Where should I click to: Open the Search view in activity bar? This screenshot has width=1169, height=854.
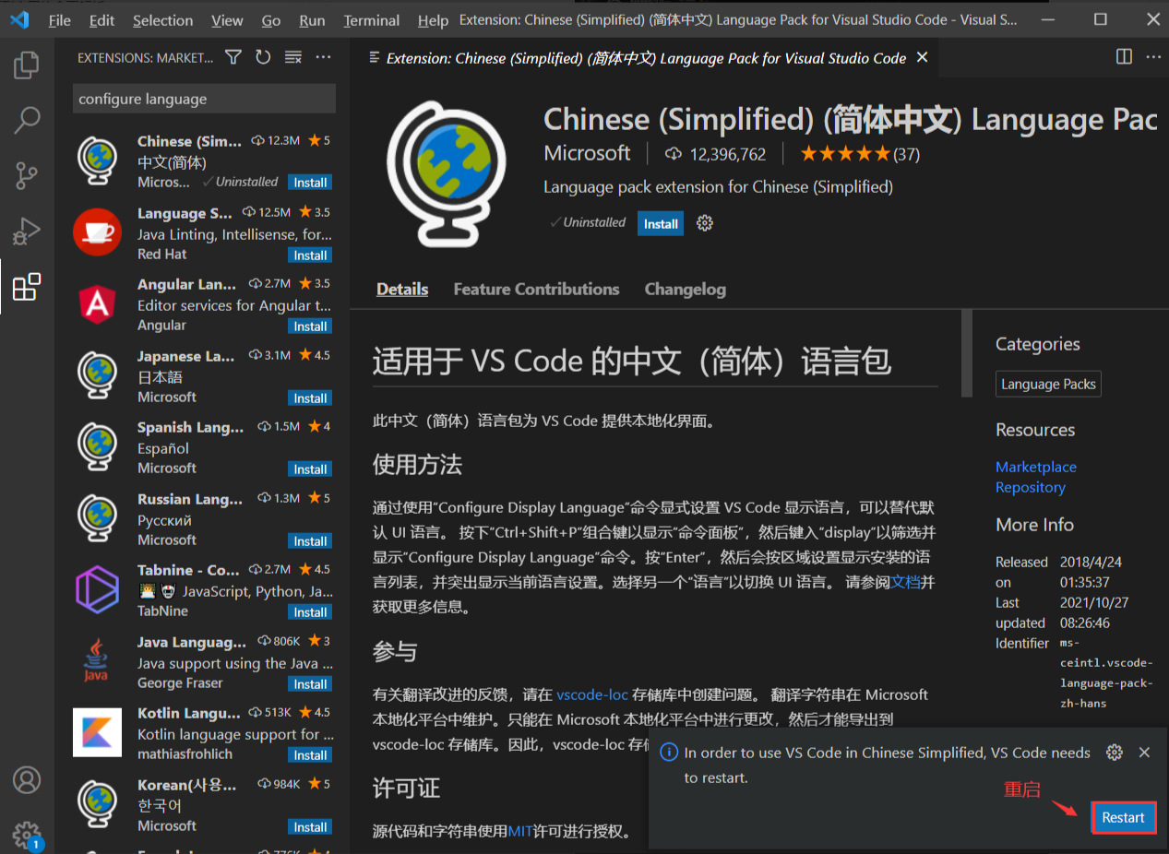pyautogui.click(x=27, y=119)
